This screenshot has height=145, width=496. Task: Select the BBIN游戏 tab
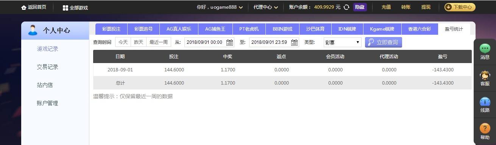click(282, 29)
